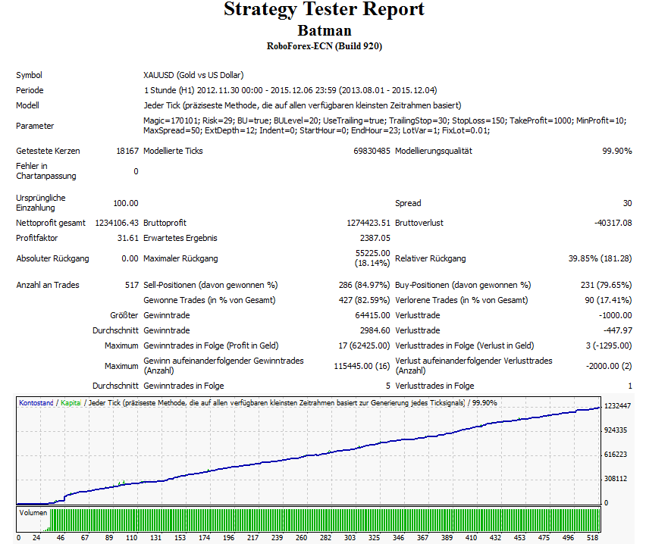The width and height of the screenshot is (646, 544).
Task: Click the x-axis tick label 260
Action: 301,538
